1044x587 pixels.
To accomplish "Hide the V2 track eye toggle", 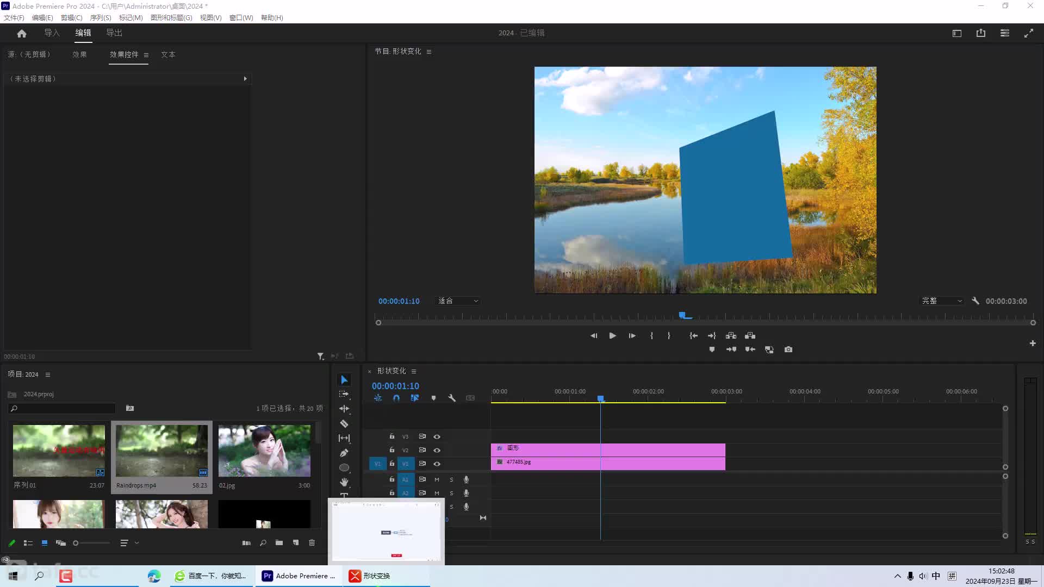I will [x=437, y=450].
